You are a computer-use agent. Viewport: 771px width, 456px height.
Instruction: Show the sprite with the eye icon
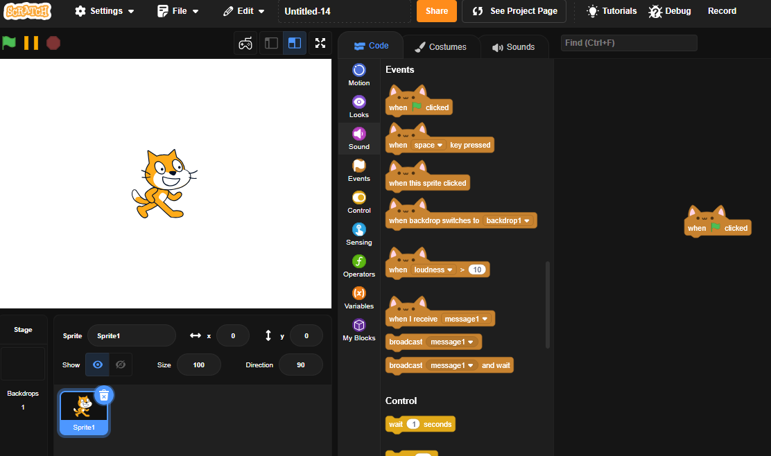click(x=97, y=365)
